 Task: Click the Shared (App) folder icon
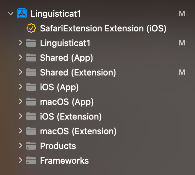pyautogui.click(x=31, y=57)
